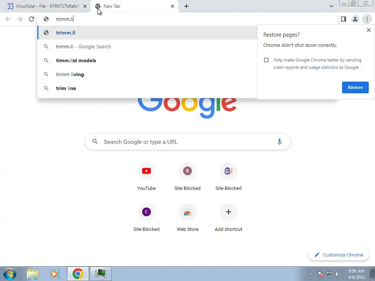Screen dimensions: 375x281
Task: Click the Chrome taskbar icon
Action: 78,274
